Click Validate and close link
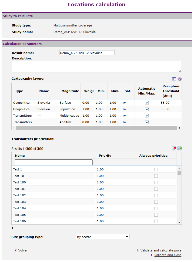The width and height of the screenshot is (194, 262). pyautogui.click(x=168, y=255)
